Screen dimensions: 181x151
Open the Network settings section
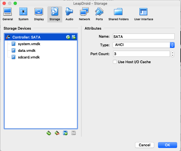tap(84, 14)
